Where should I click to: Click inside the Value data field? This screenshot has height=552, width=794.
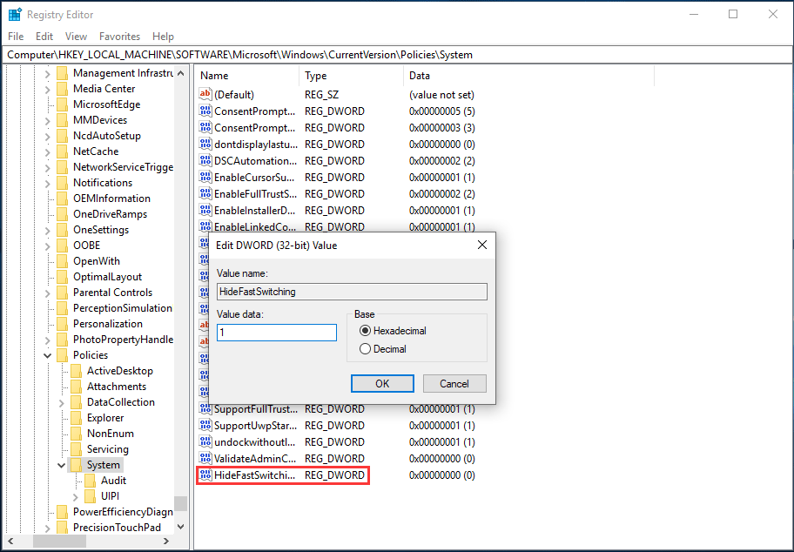pos(276,332)
